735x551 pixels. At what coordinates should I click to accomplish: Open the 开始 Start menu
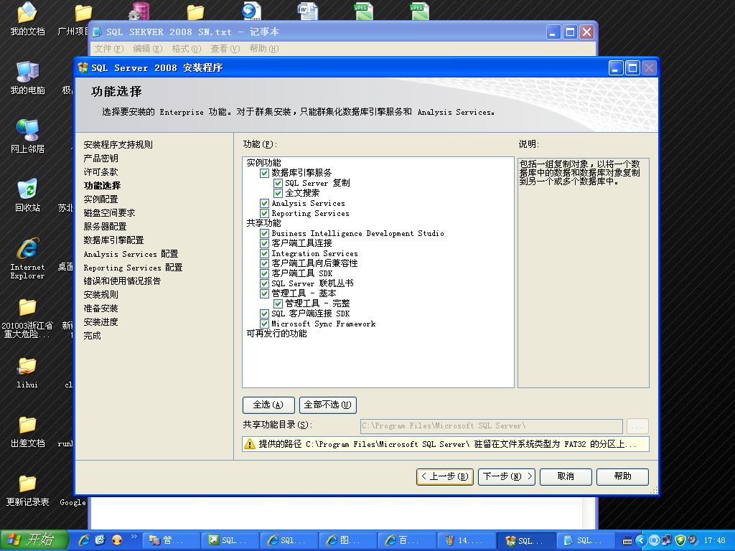34,540
